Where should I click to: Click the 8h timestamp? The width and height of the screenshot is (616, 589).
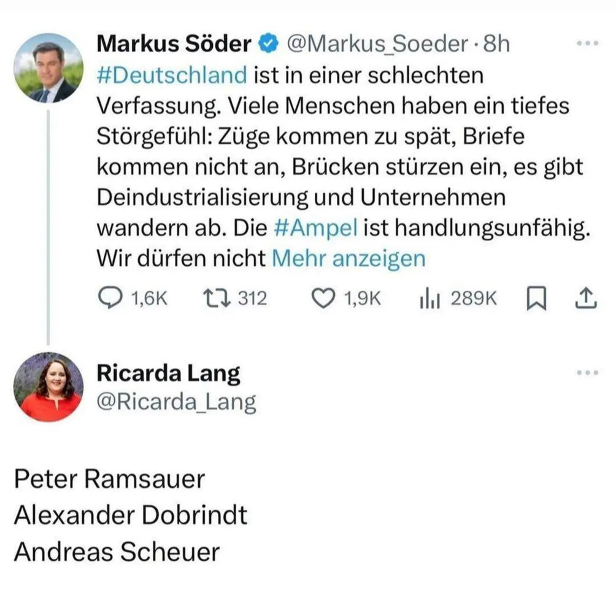[x=496, y=43]
